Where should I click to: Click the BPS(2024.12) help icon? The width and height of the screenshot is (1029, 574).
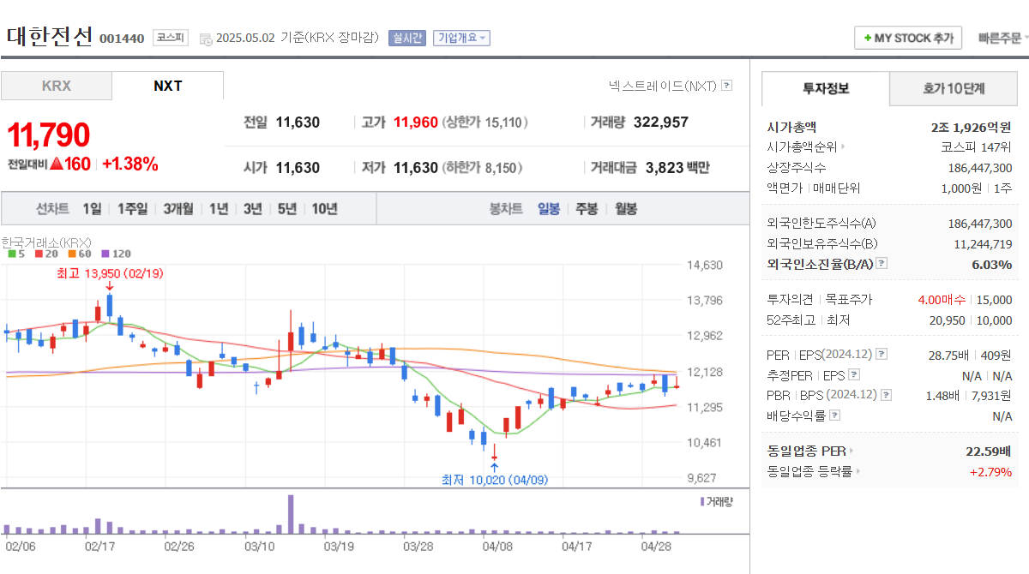[887, 395]
